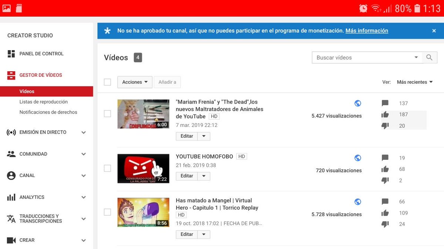Click the asterisk icon in blue banner
444x249 pixels.
tap(107, 31)
